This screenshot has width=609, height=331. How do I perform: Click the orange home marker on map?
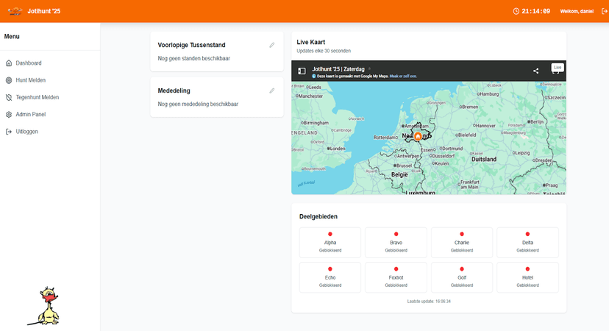click(418, 136)
